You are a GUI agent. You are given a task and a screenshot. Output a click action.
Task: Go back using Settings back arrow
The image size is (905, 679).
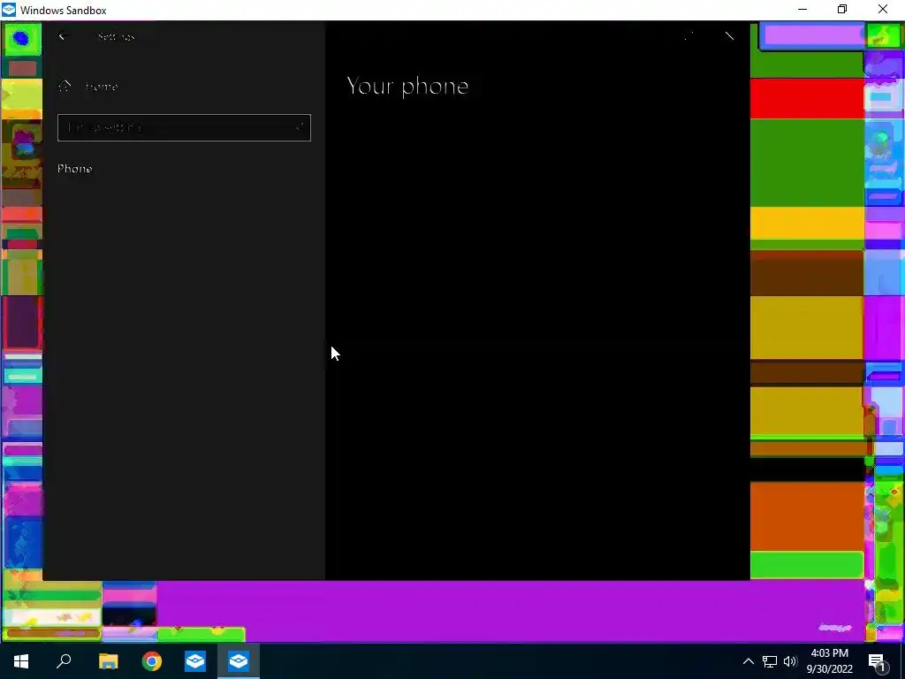pyautogui.click(x=63, y=36)
